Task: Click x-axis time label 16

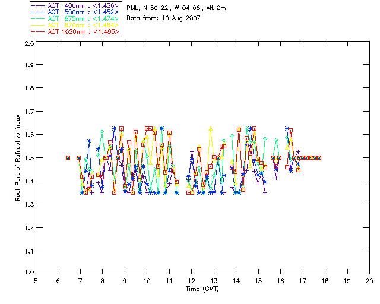Action: coord(280,281)
